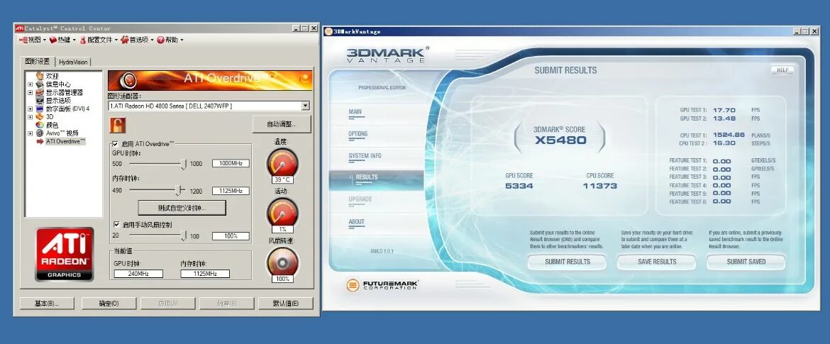The image size is (830, 344).
Task: Click the ATI Radeon Graphics logo
Action: [x=65, y=254]
